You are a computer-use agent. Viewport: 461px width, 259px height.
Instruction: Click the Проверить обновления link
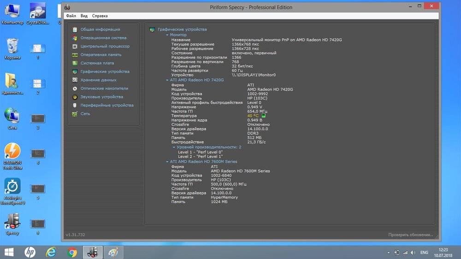[410, 235]
